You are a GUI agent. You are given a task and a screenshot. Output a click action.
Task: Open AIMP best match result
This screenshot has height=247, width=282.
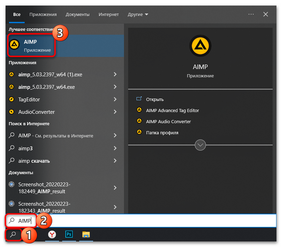(31, 46)
